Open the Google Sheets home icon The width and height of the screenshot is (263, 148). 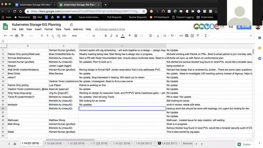pos(5,27)
